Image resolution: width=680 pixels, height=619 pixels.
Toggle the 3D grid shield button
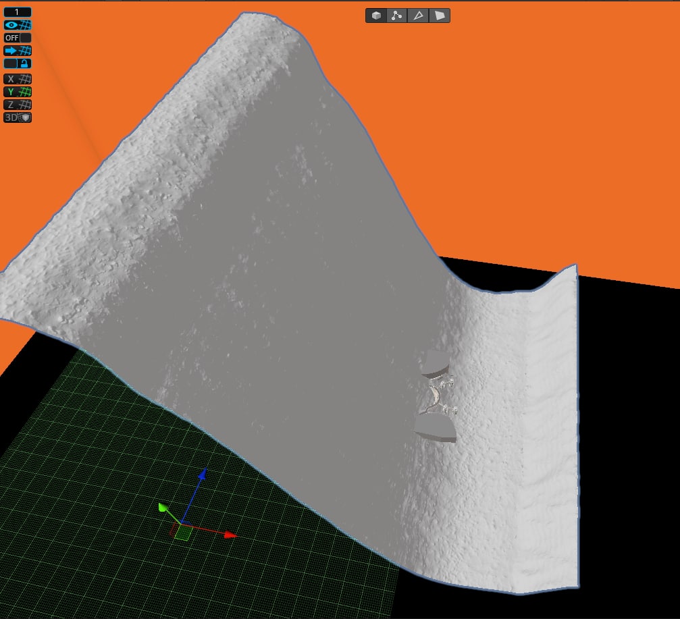(18, 117)
